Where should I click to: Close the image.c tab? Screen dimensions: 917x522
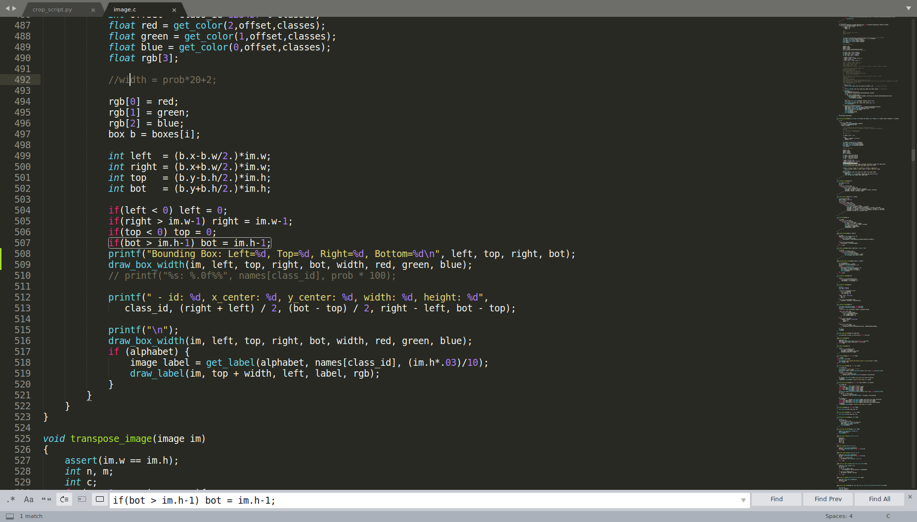coord(174,10)
